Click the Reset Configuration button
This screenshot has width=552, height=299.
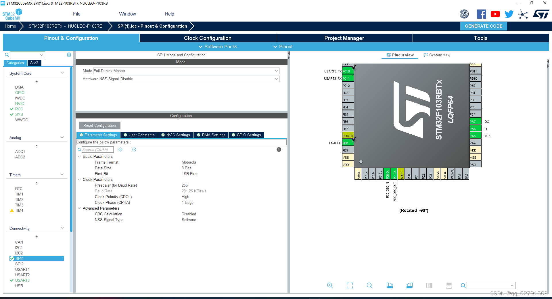pos(99,126)
